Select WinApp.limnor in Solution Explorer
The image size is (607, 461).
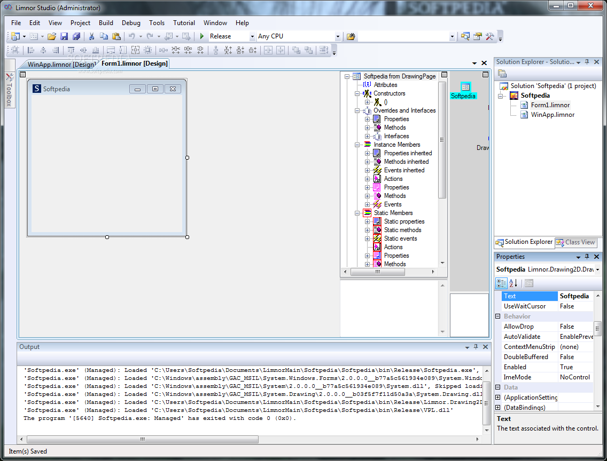[x=552, y=115]
